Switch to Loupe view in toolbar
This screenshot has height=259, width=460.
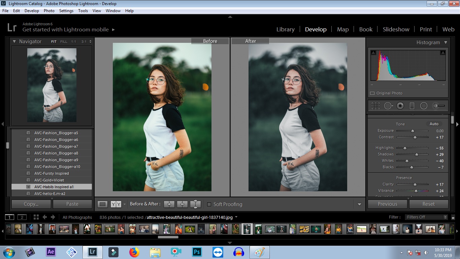click(103, 204)
